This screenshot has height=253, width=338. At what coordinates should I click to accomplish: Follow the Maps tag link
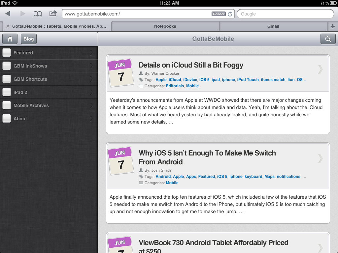269,177
